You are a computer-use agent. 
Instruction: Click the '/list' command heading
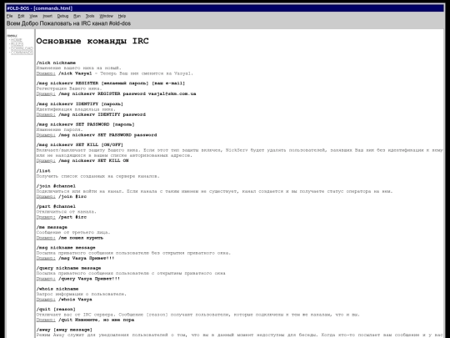[43, 171]
